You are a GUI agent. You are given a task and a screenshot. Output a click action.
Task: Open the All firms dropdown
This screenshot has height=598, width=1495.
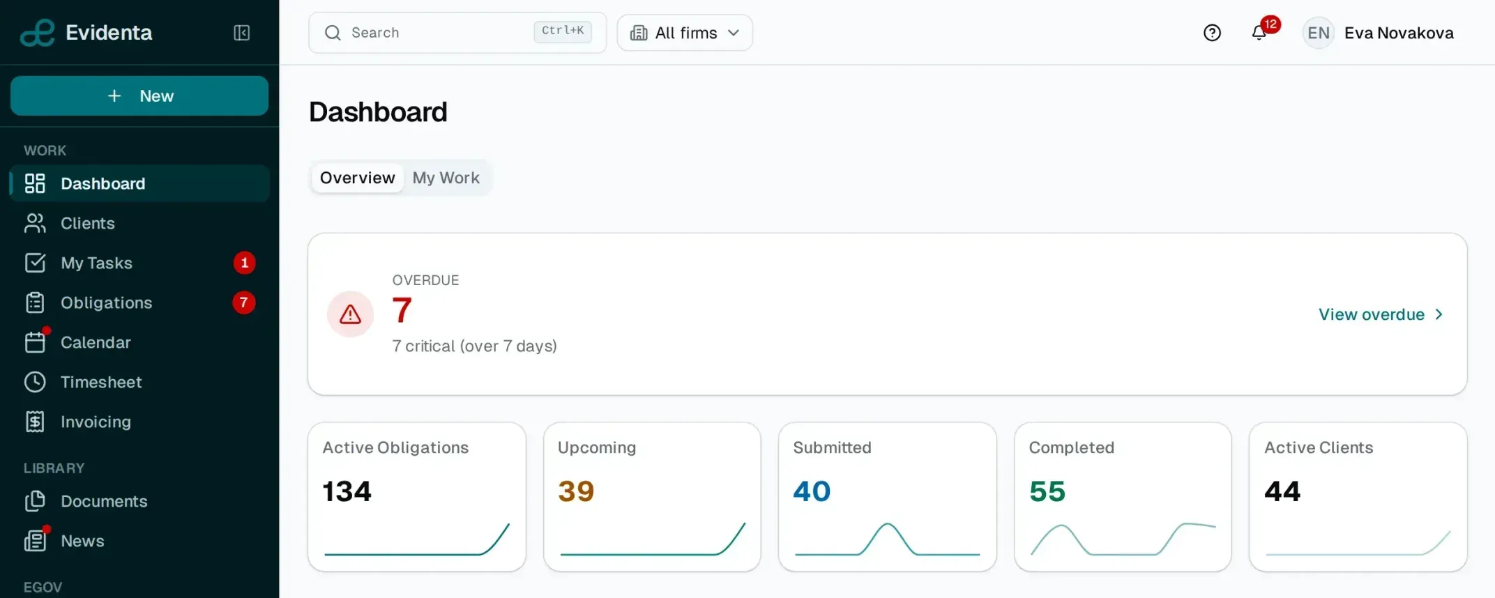(685, 33)
